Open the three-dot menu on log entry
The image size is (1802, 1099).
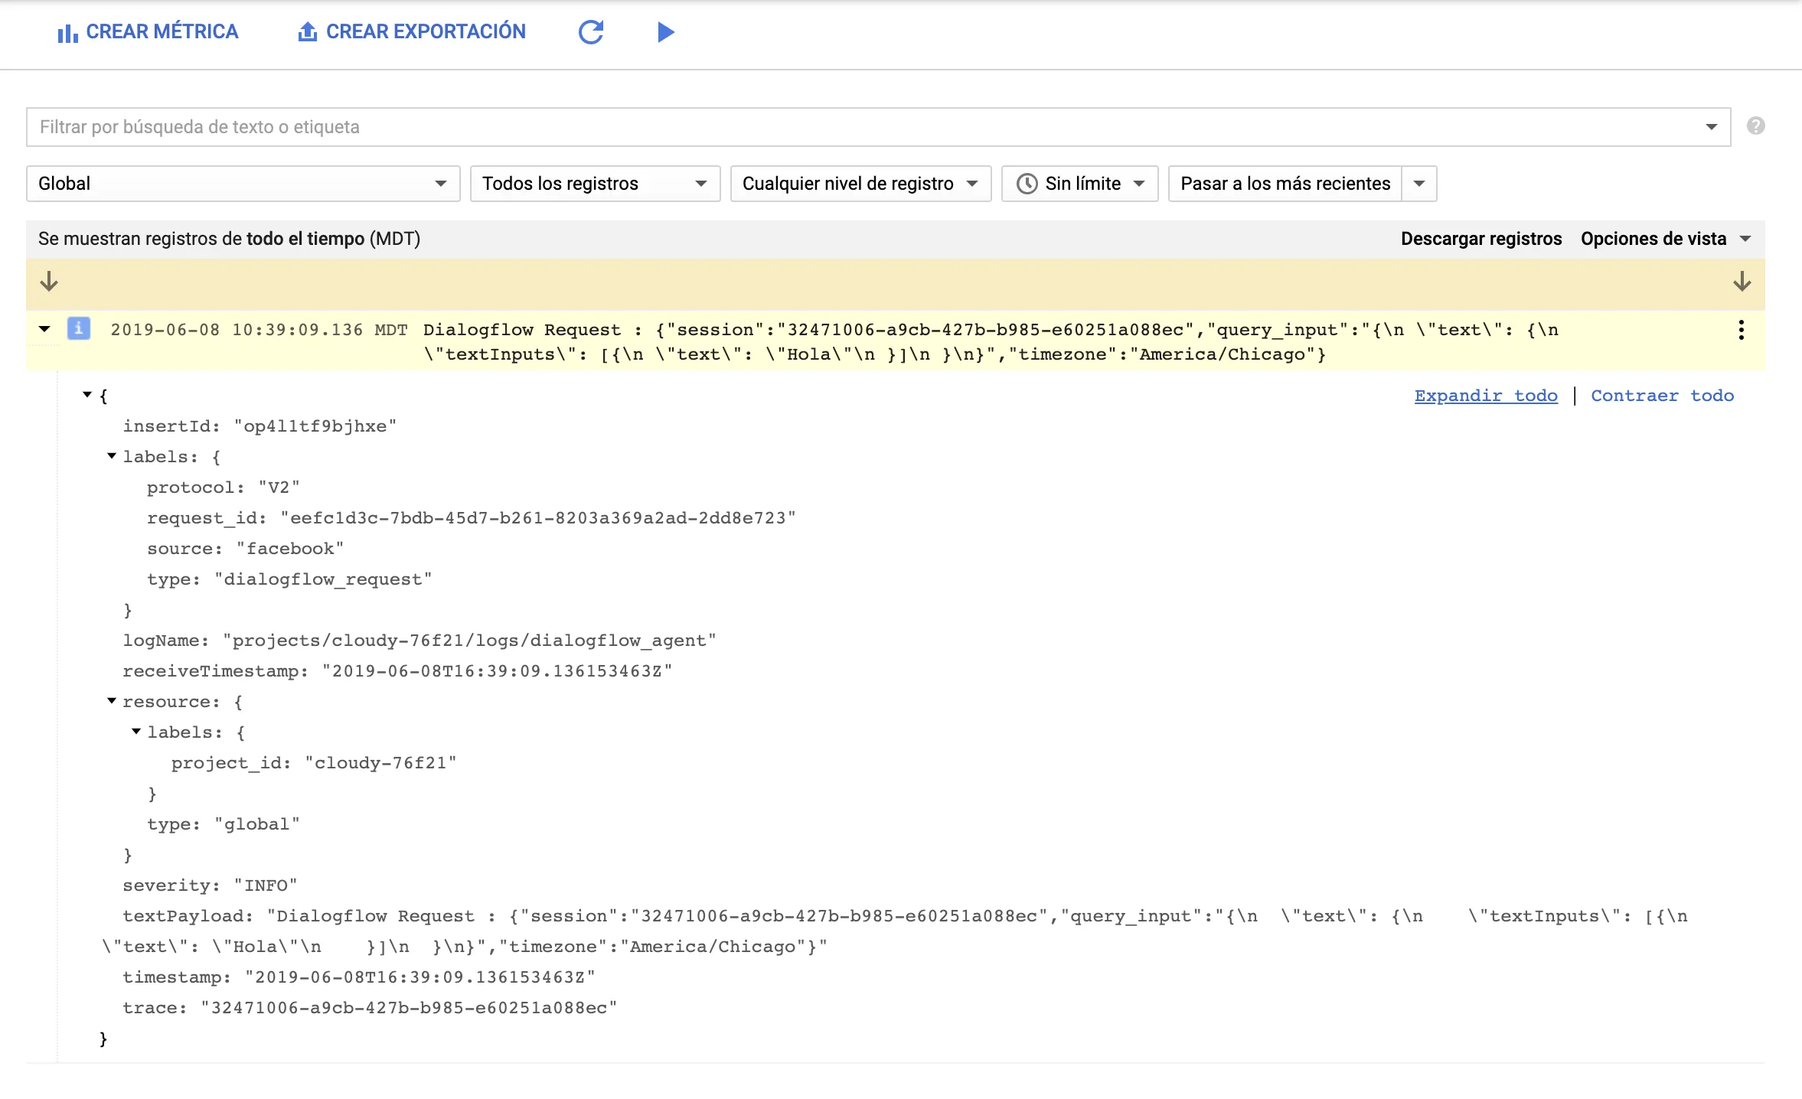coord(1741,330)
